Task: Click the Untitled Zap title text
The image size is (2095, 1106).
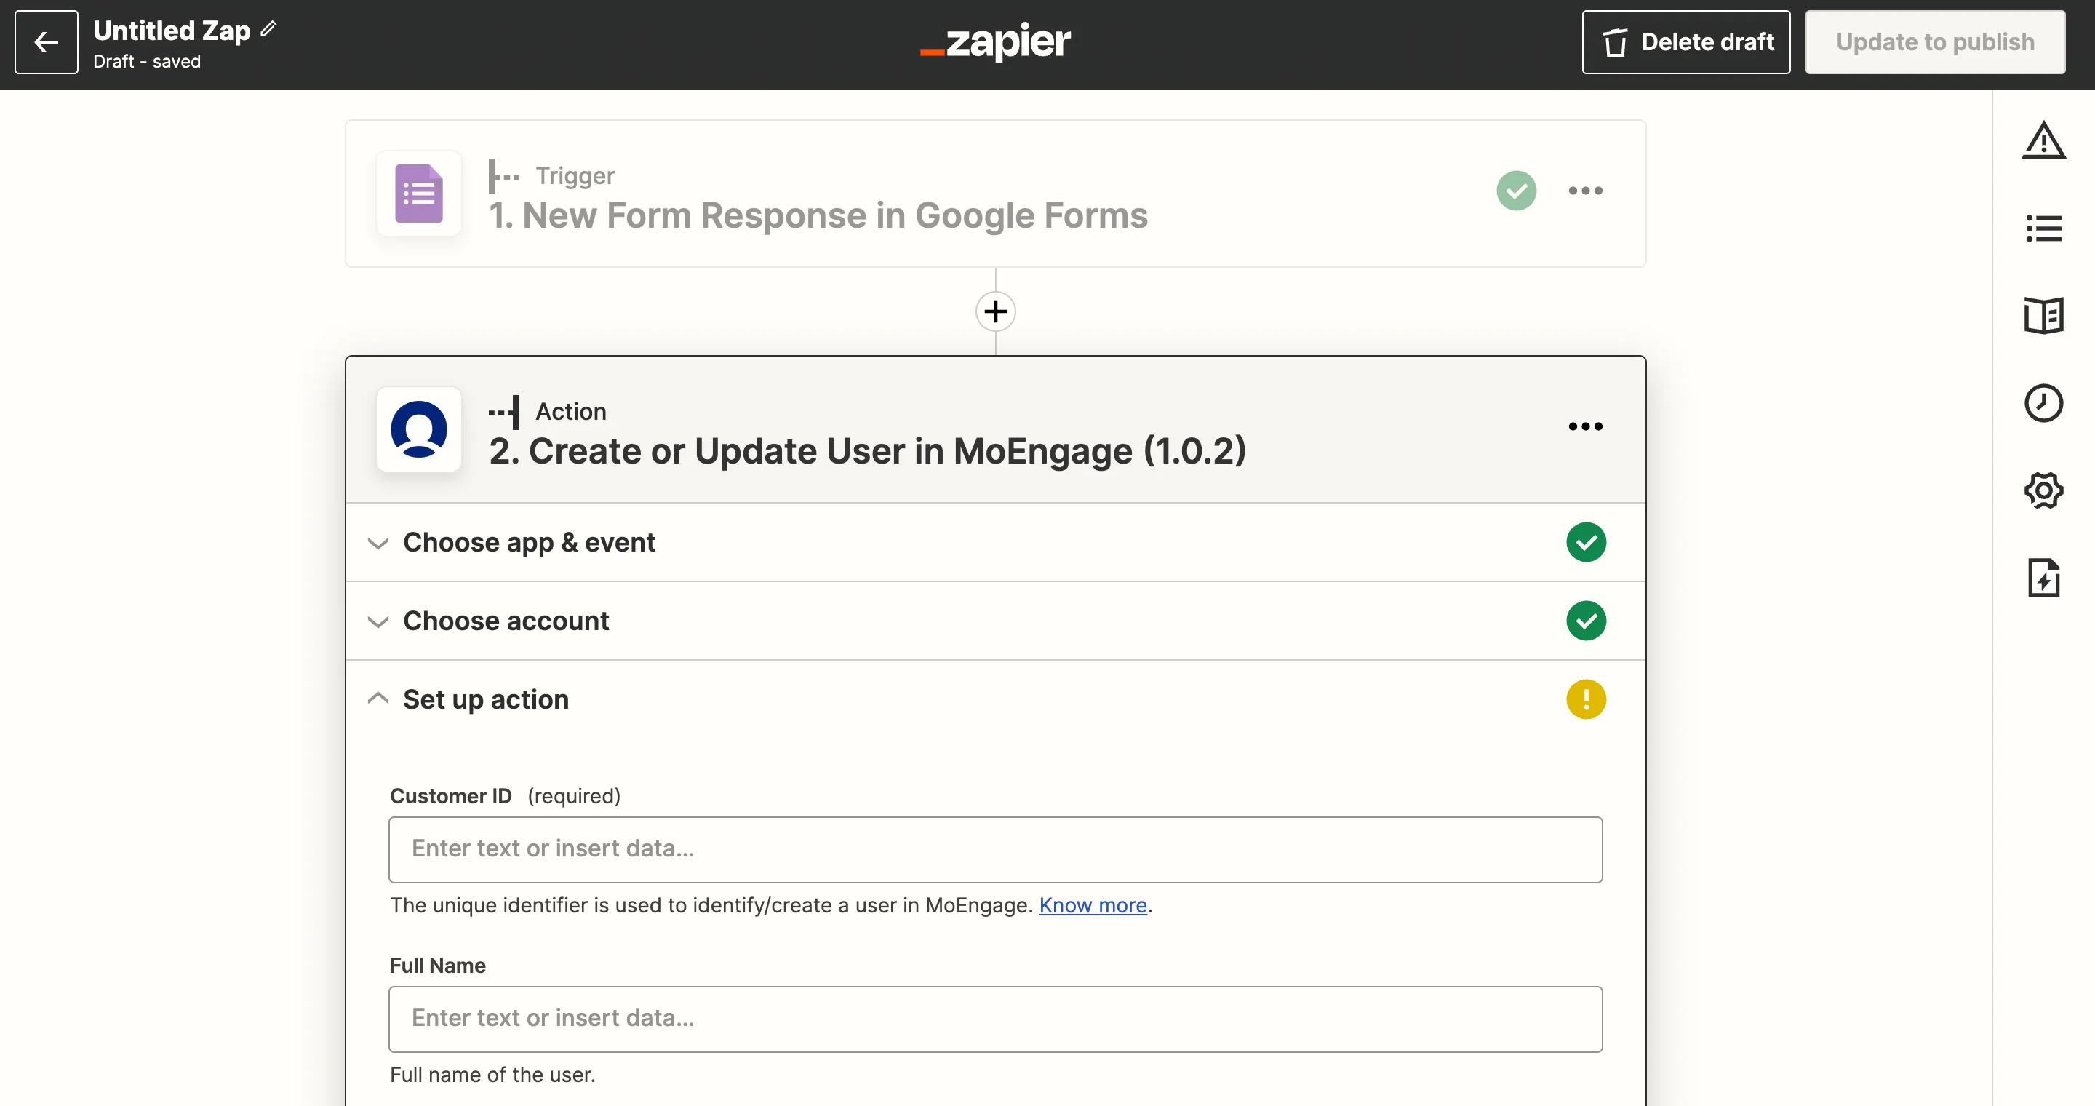Action: [x=172, y=30]
